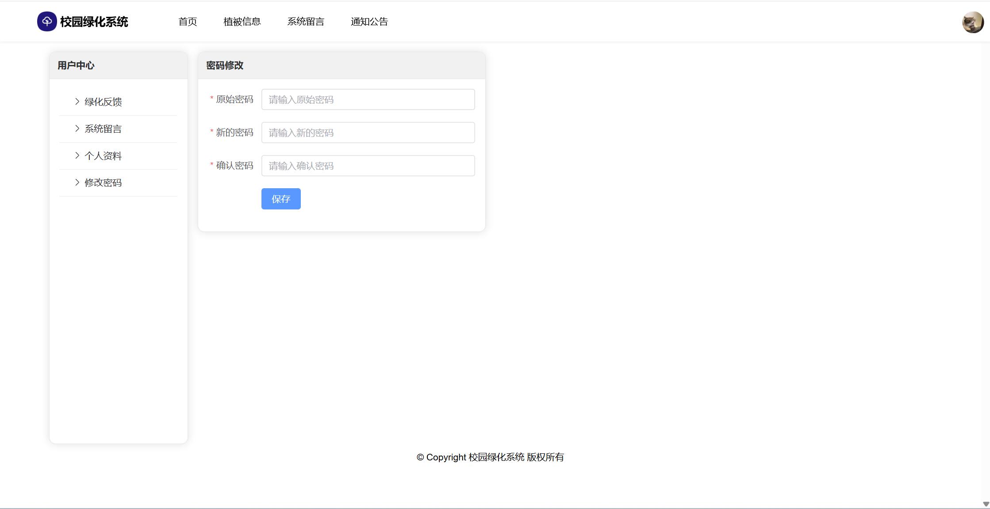Focus the 新的密码 input field
Screen dimensions: 990x509
[x=368, y=133]
